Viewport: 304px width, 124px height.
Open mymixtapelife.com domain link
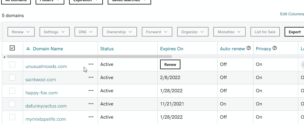tap(45, 119)
